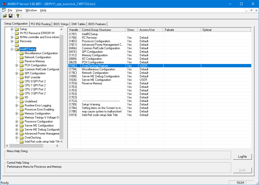Select Intel Ref.code setup hide Title row

pos(160,115)
